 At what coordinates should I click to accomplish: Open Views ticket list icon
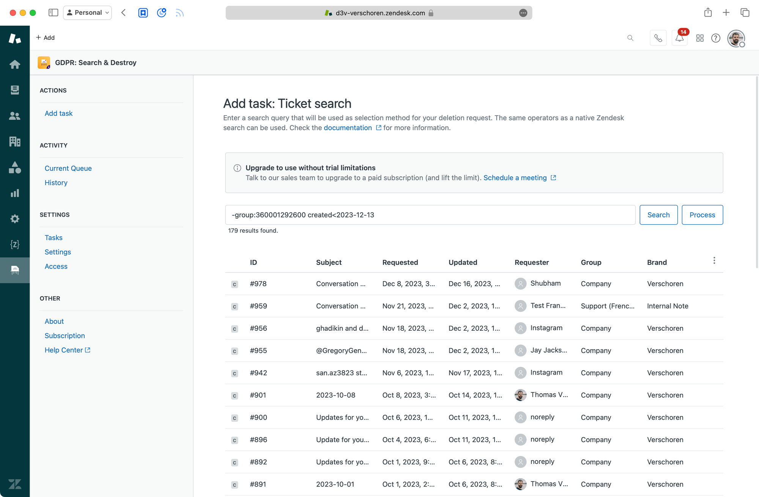(15, 90)
